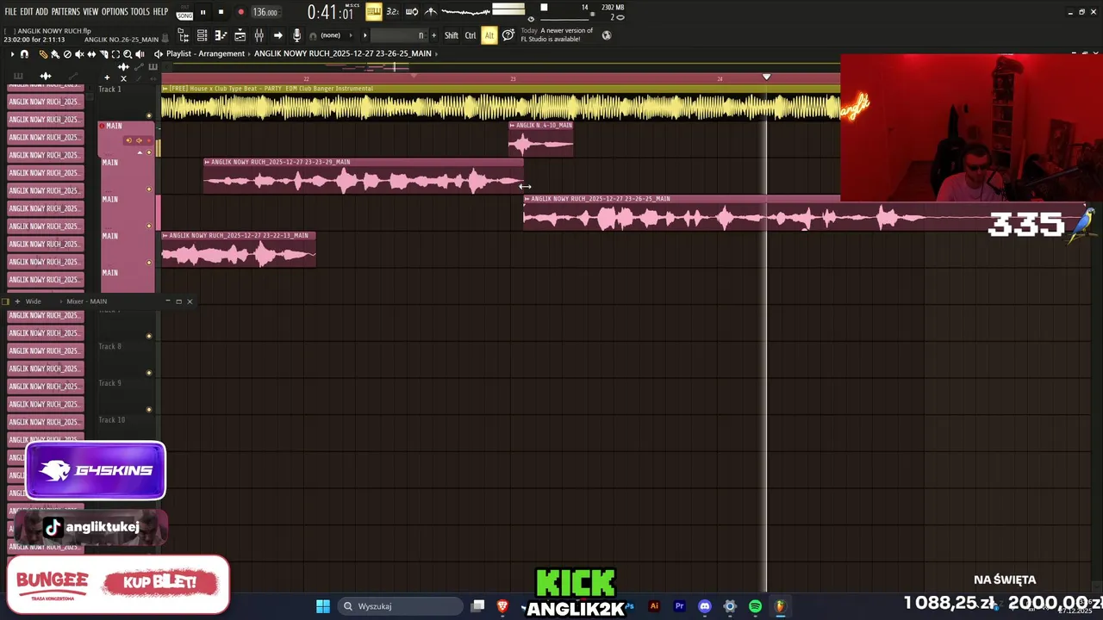This screenshot has width=1103, height=620.
Task: Click Playlist - Arrangement breadcrumb
Action: (205, 53)
